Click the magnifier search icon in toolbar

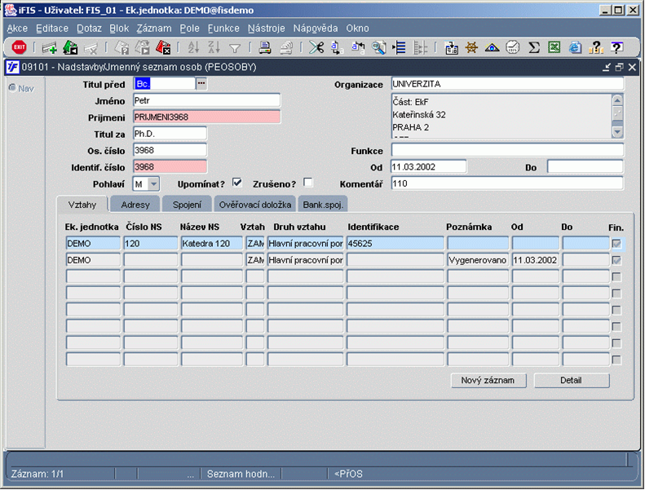pyautogui.click(x=378, y=48)
